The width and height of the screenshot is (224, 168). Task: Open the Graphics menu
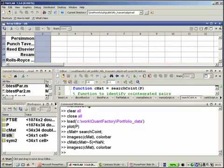point(27,7)
